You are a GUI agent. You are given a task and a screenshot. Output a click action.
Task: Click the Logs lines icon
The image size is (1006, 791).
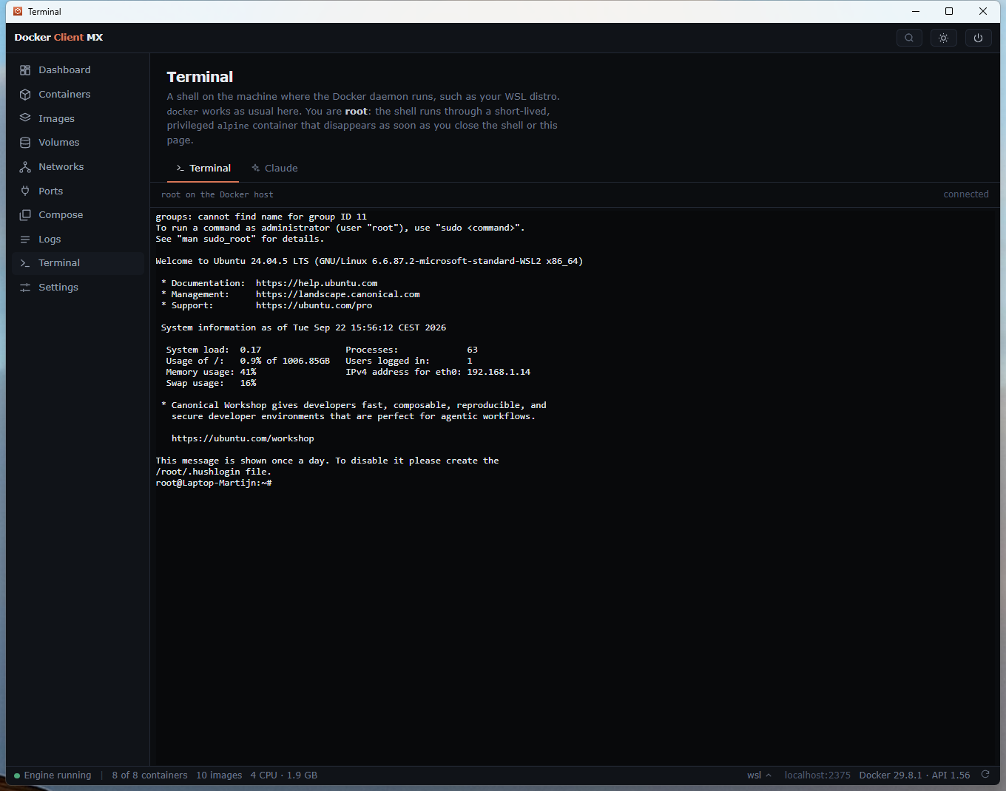[x=25, y=240]
